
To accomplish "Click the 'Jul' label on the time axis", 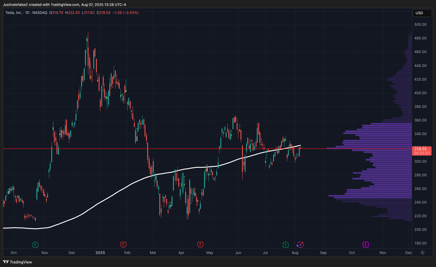I will click(x=265, y=253).
